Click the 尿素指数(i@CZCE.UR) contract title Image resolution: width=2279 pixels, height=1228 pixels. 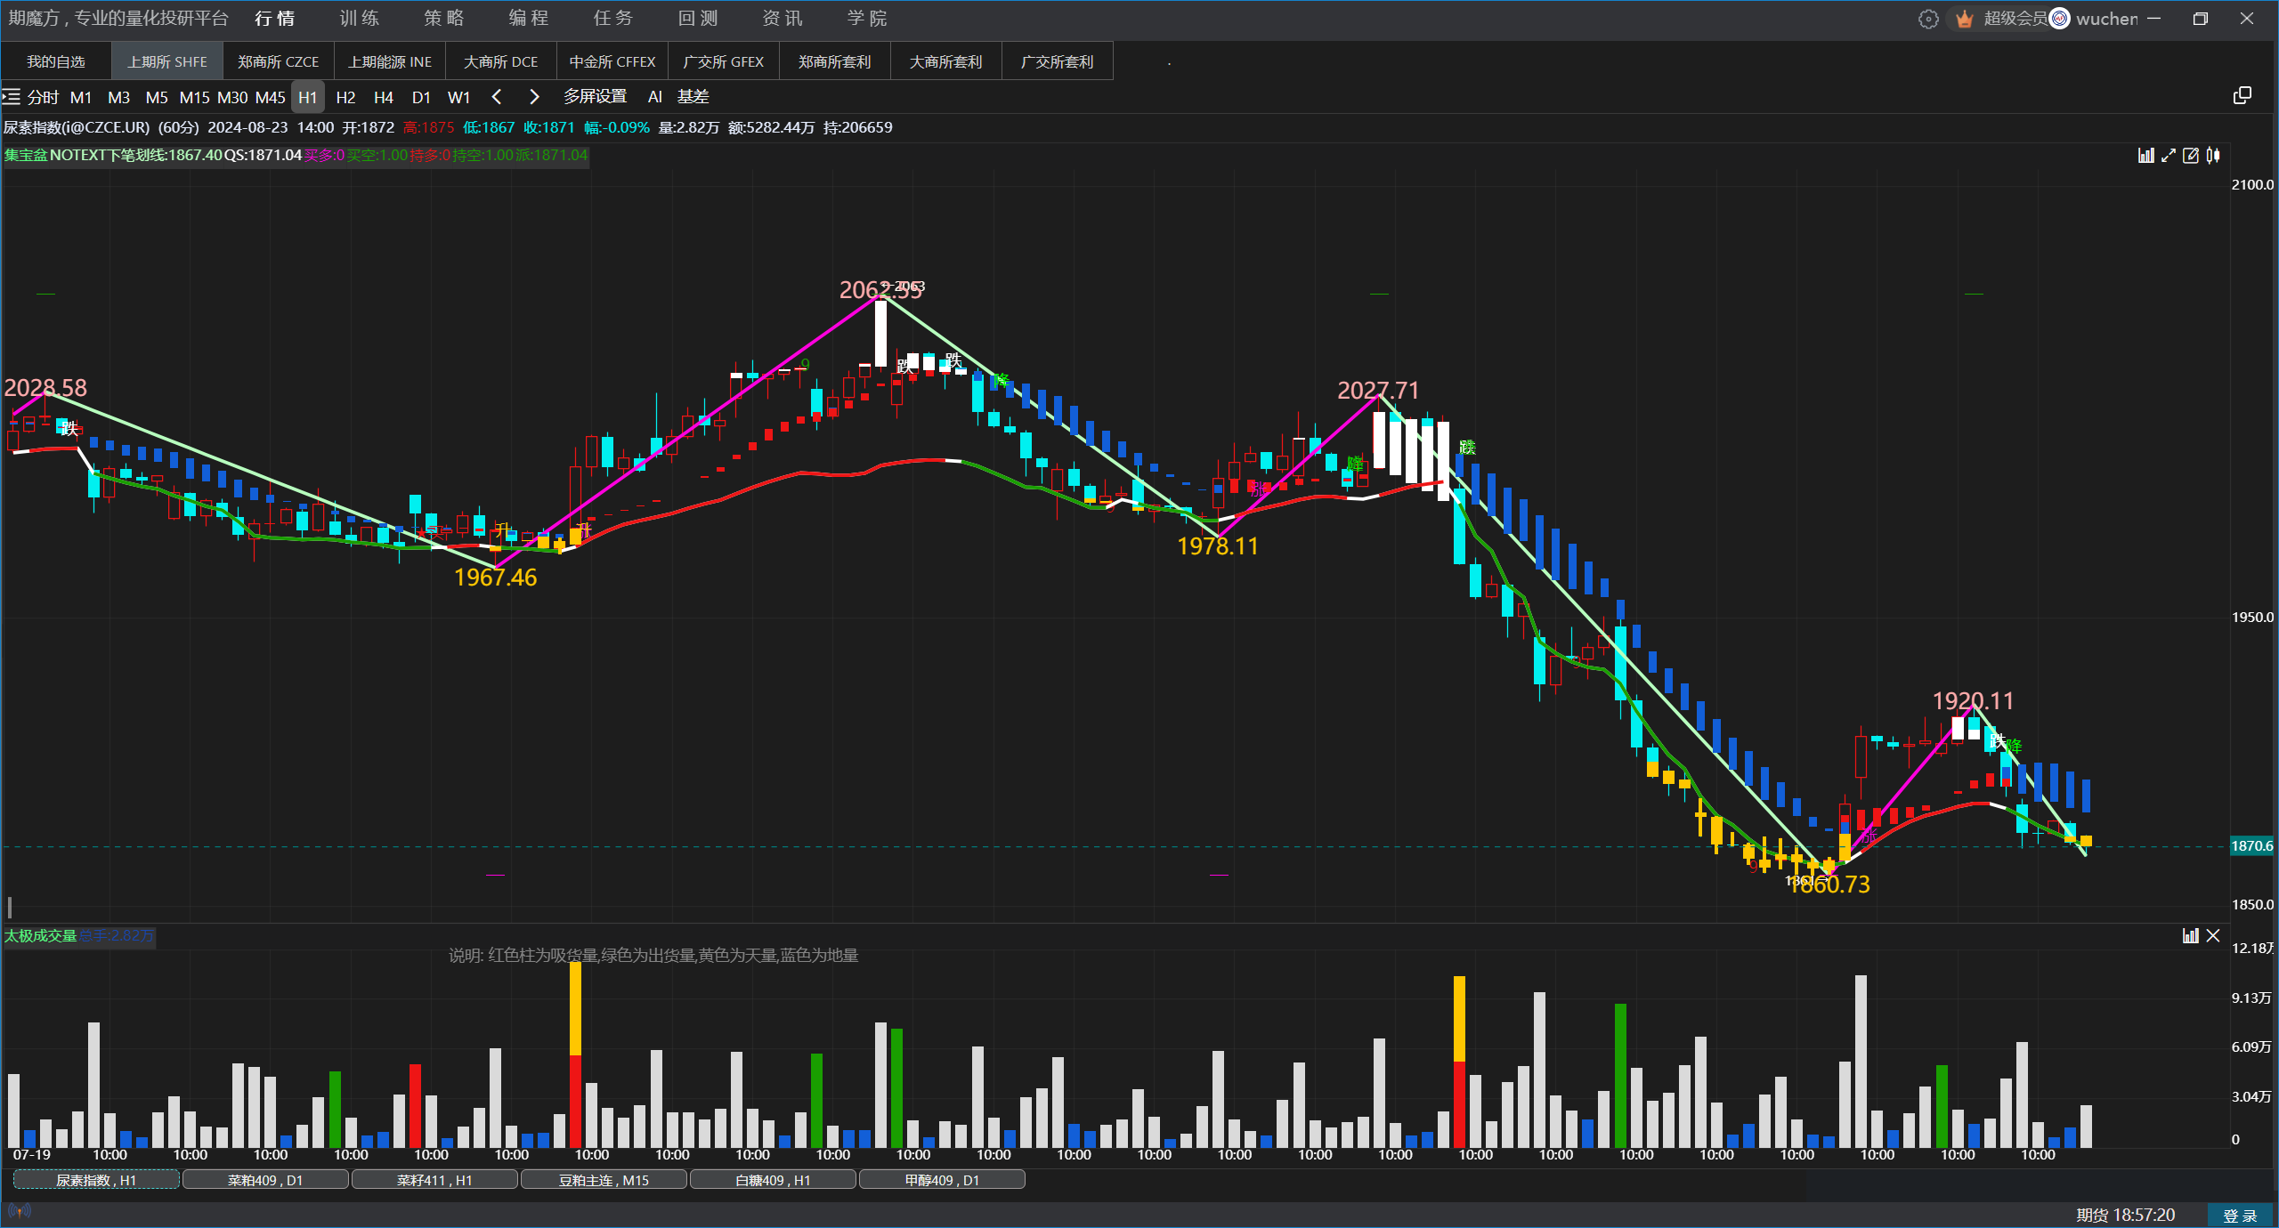[77, 127]
